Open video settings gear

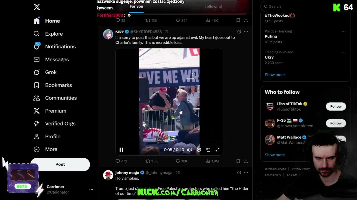coord(199,150)
